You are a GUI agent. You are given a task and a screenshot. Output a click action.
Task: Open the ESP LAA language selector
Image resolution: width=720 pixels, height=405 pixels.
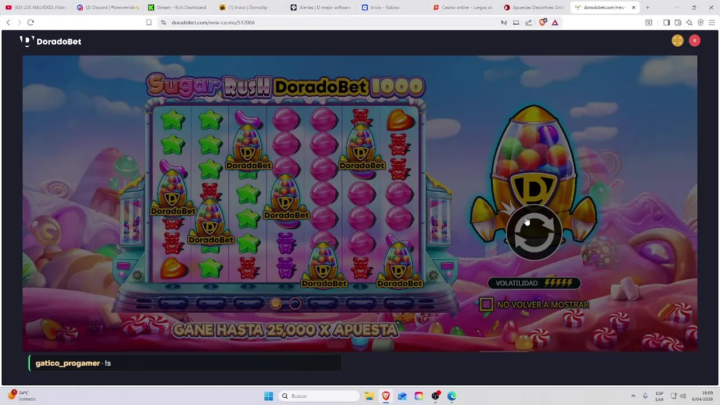[659, 396]
